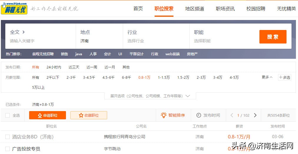298x154 pixels.
Task: Check the box for 酒店业务BD（济南）
Action: click(7, 137)
